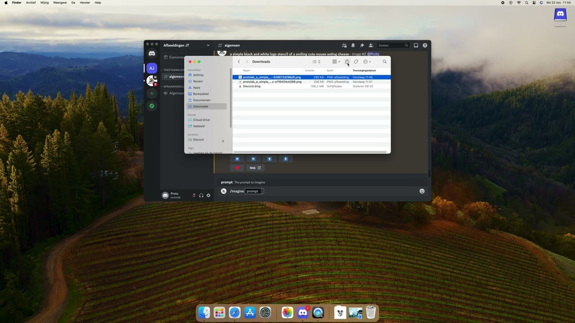Screen dimensions: 575x323
Task: Show pinned messages in Discord
Action: click(362, 45)
